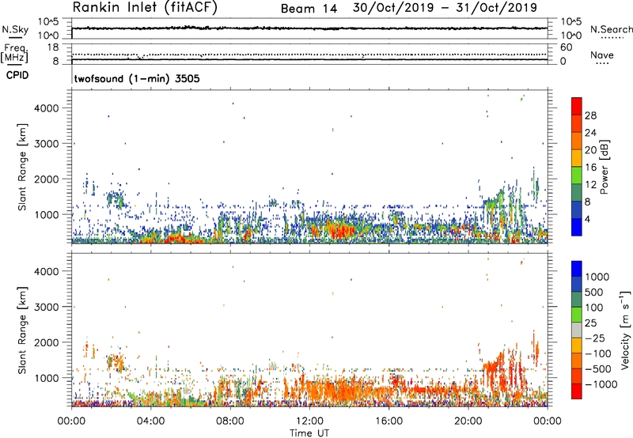The width and height of the screenshot is (633, 438).
Task: Click the red top segment of Power color bar
Action: (x=577, y=106)
